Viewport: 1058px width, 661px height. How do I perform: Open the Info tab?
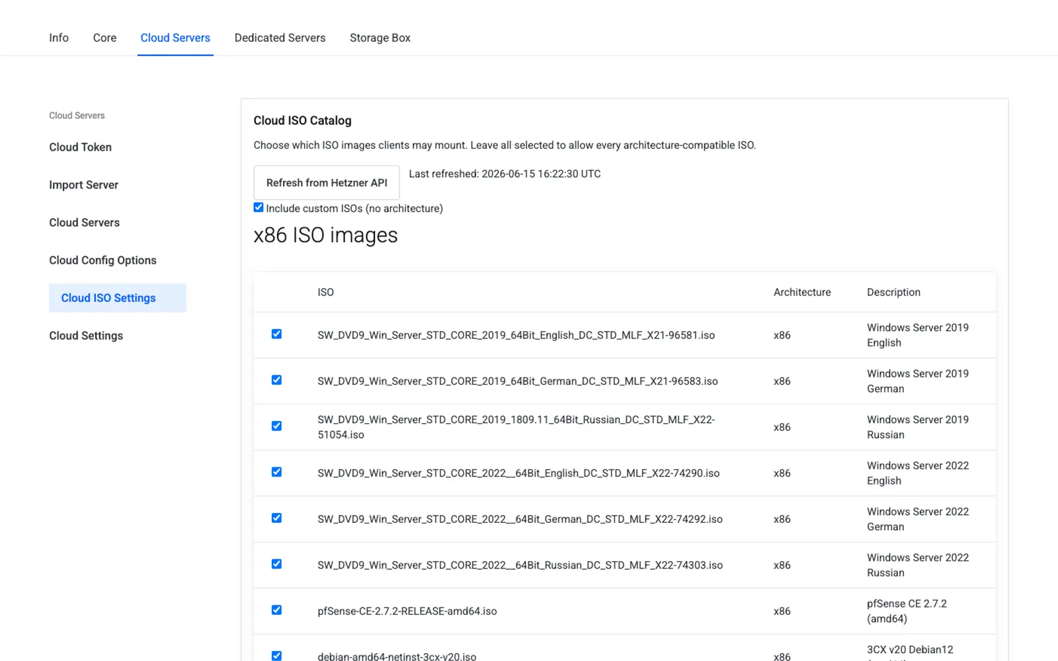coord(59,38)
